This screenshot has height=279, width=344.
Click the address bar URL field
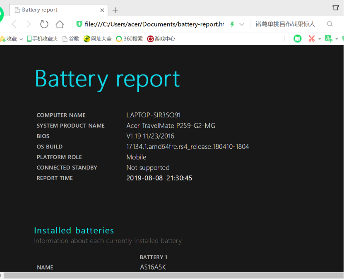(x=153, y=24)
